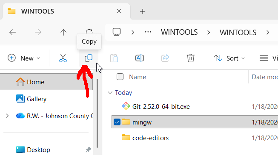278x155 pixels.
Task: Expand chevron after the monitor icon in address bar
Action: pyautogui.click(x=133, y=33)
